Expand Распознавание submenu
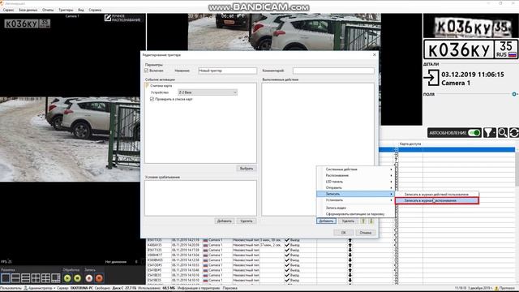Viewport: 519px width, 292px height. 355,175
